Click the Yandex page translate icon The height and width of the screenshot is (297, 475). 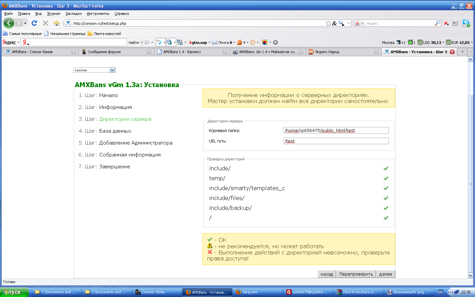pyautogui.click(x=180, y=42)
